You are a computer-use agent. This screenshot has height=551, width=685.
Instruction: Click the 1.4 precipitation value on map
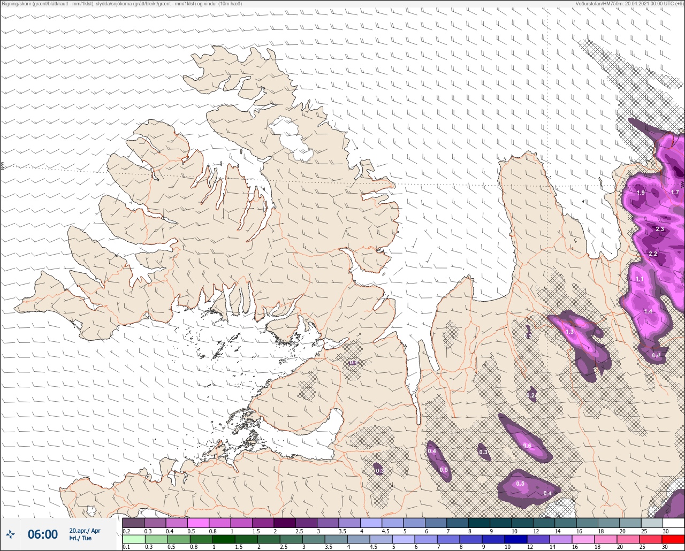pos(648,311)
